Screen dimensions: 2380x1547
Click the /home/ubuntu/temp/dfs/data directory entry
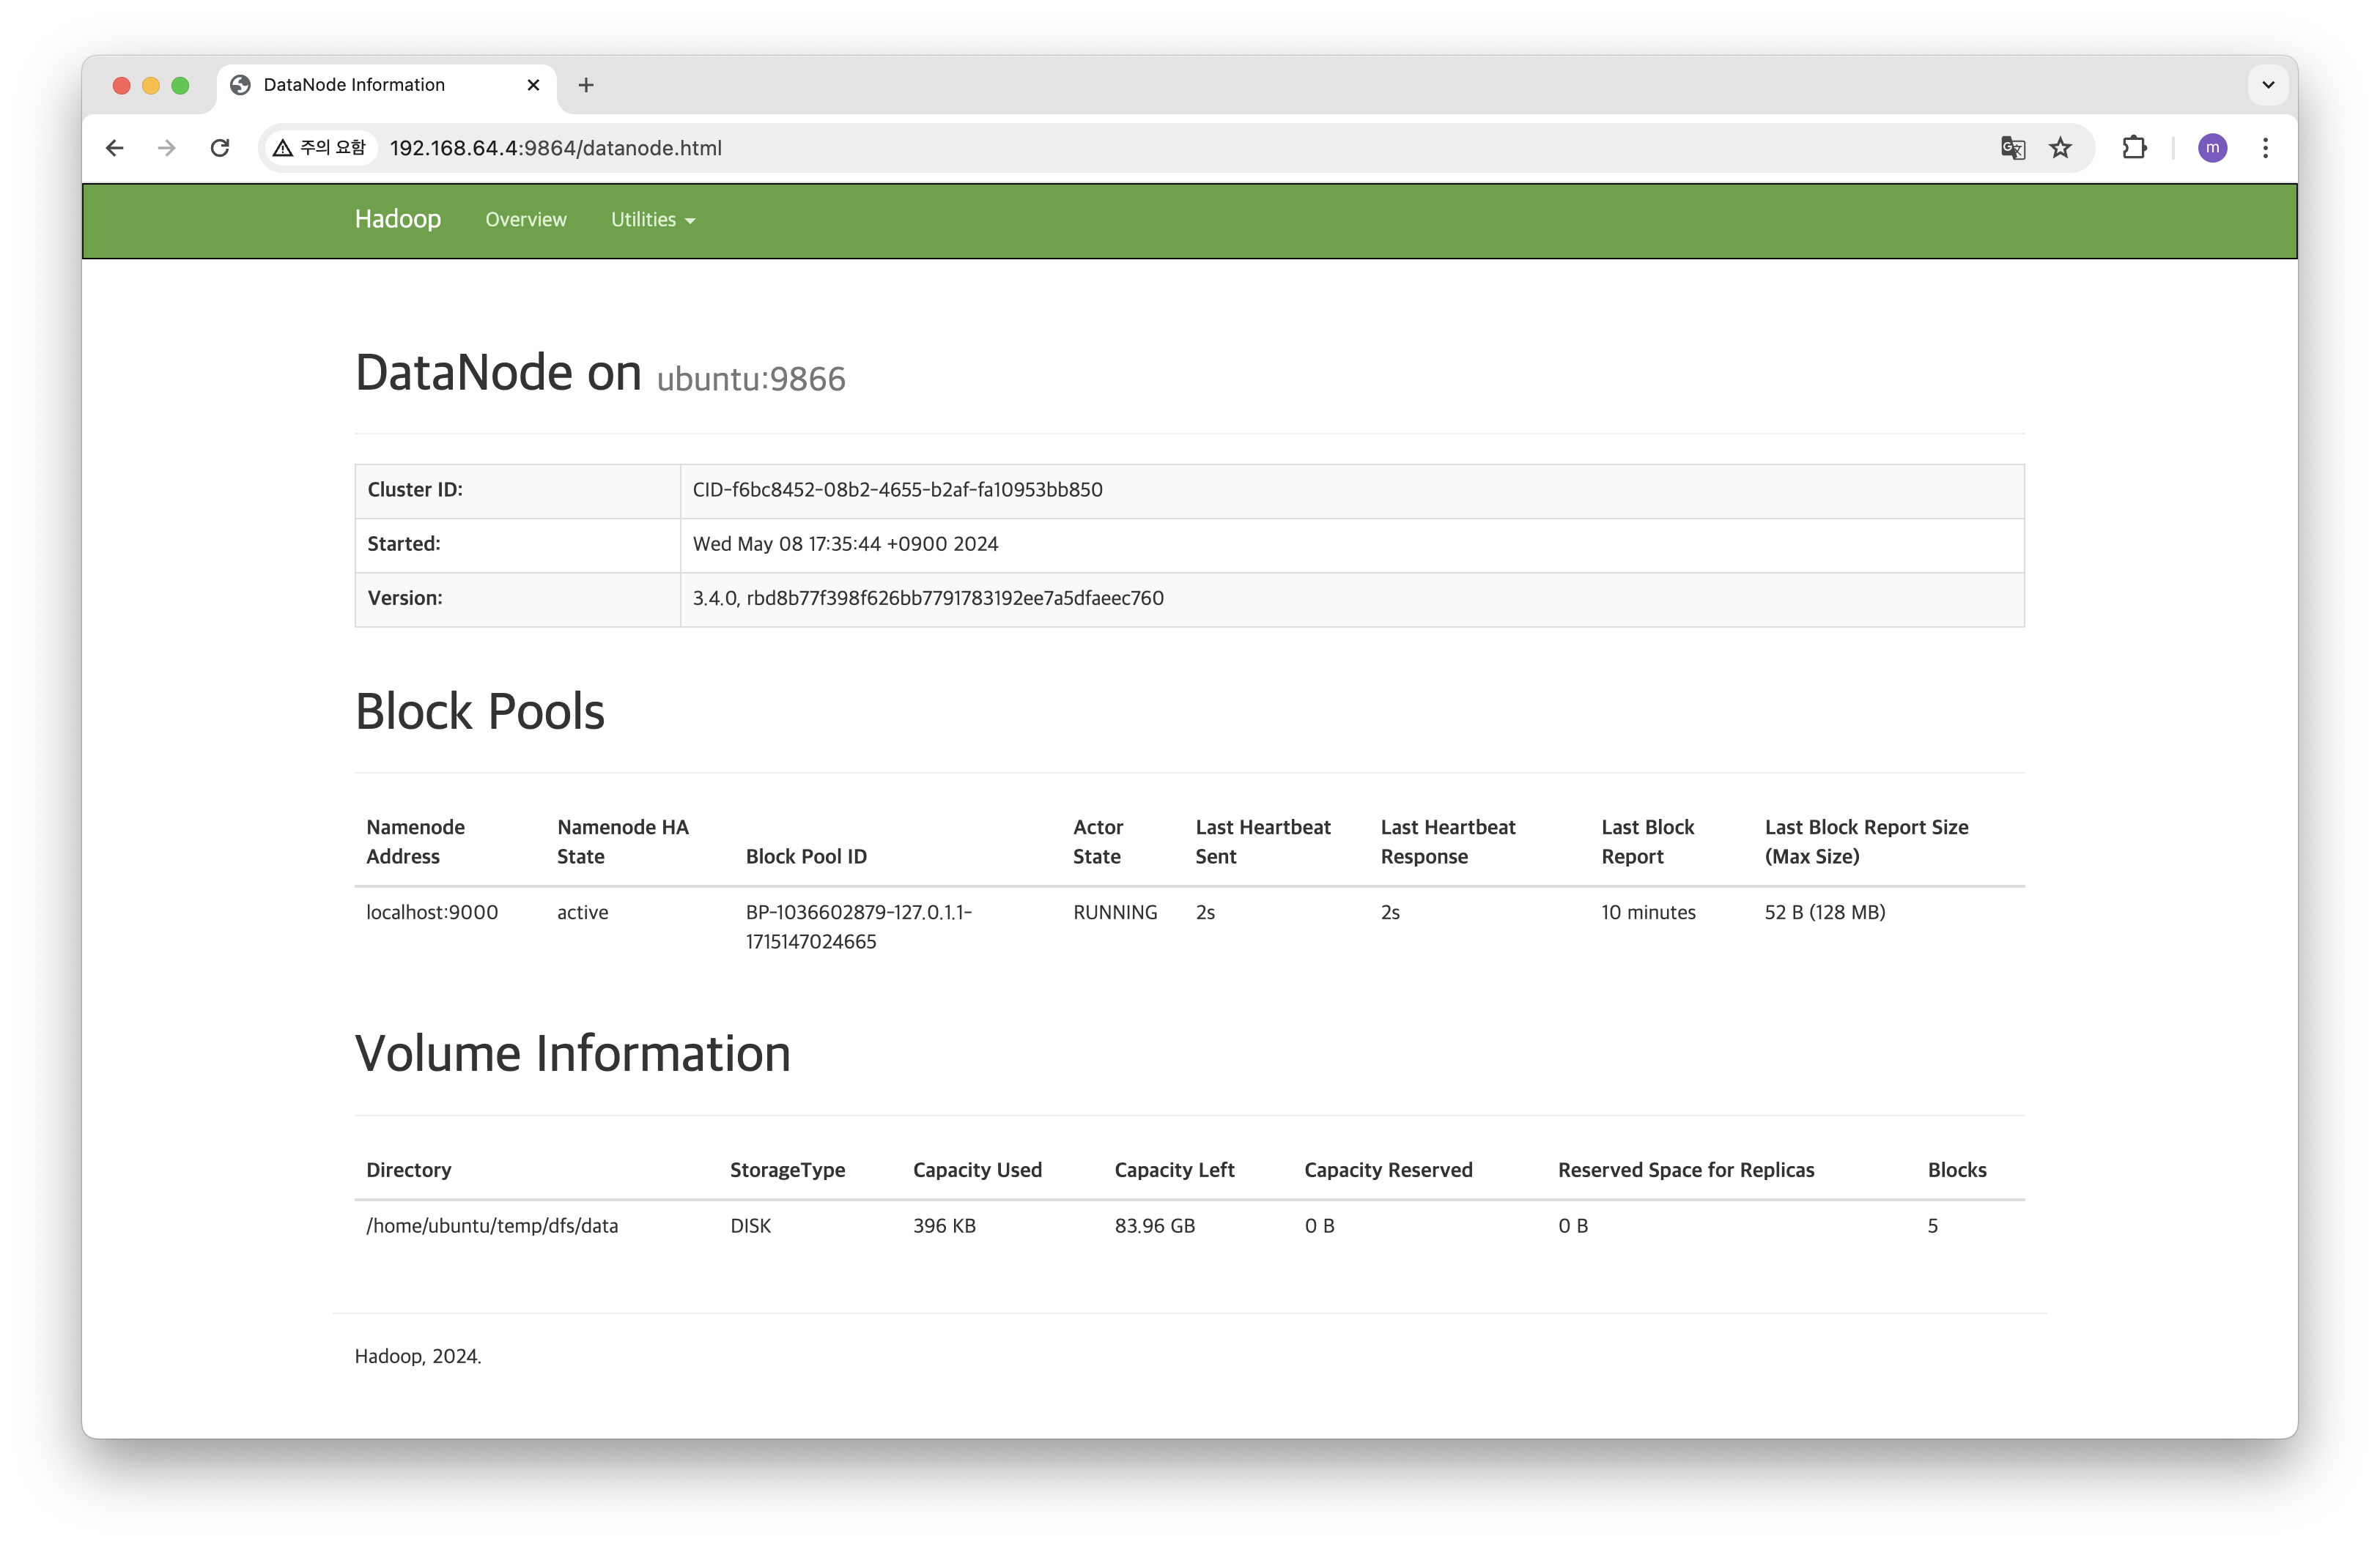[x=492, y=1225]
